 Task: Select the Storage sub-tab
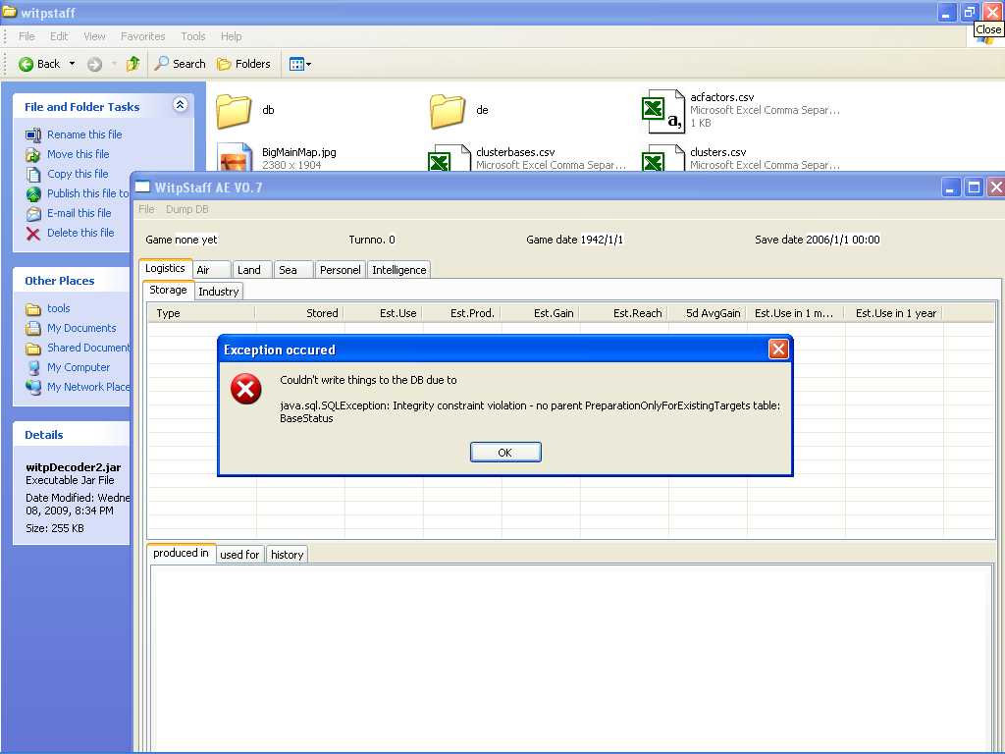(x=169, y=290)
